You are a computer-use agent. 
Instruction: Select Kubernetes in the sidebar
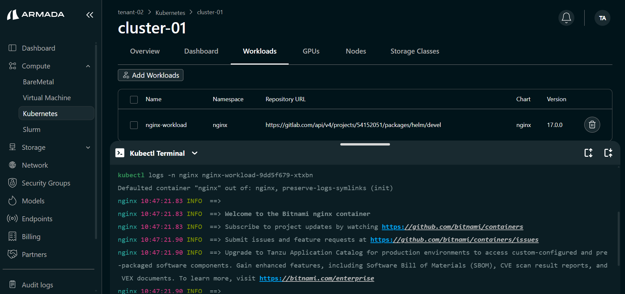(56, 113)
